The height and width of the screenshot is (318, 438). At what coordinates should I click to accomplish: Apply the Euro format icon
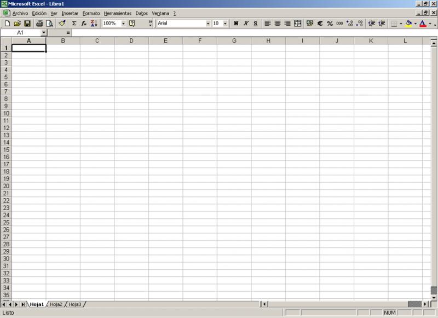click(x=320, y=24)
